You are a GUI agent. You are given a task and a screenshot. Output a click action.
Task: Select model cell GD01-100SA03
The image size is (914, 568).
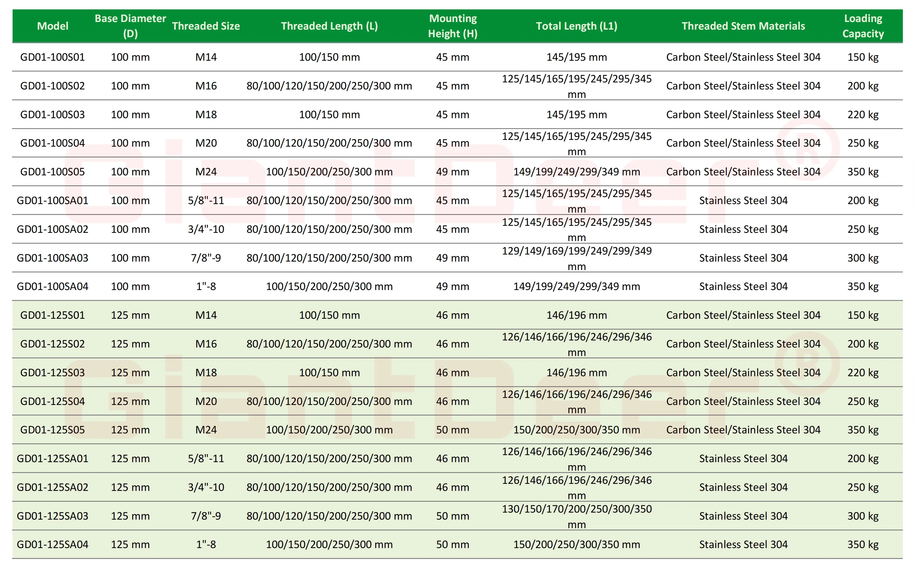[52, 258]
